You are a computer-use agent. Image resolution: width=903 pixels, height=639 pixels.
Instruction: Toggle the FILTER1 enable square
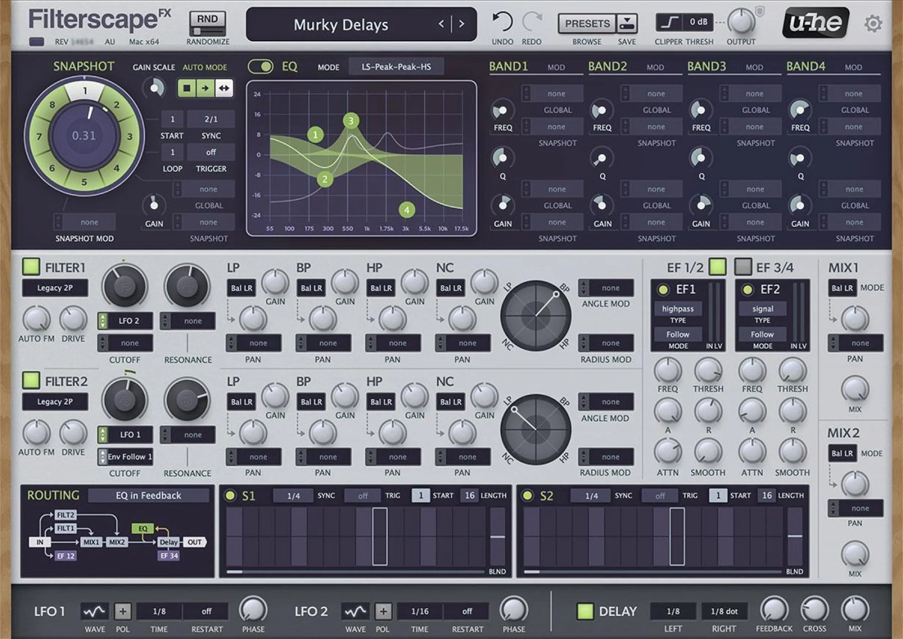pyautogui.click(x=31, y=266)
